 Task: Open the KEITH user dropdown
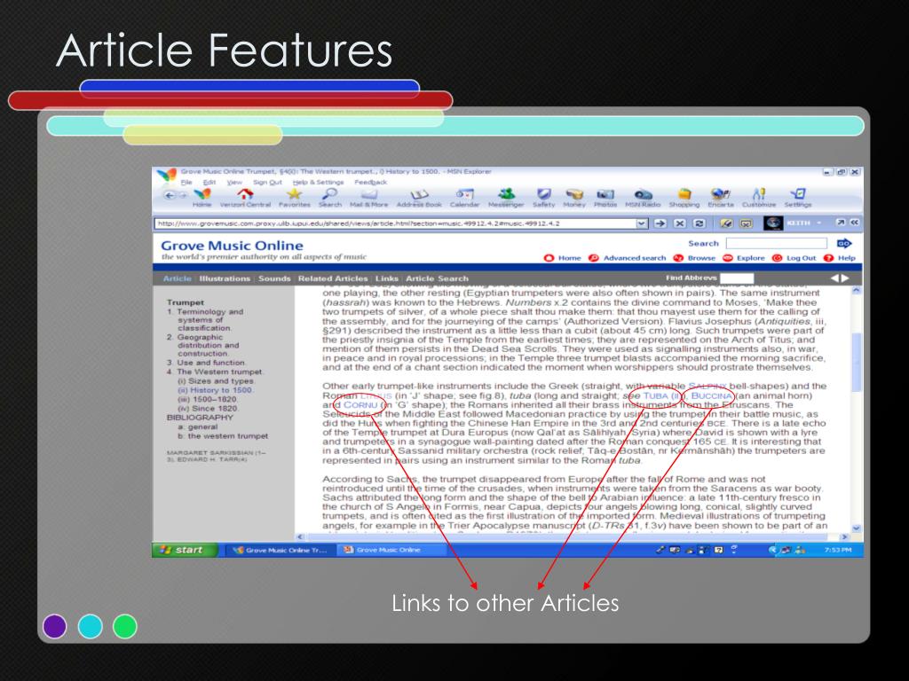click(819, 223)
